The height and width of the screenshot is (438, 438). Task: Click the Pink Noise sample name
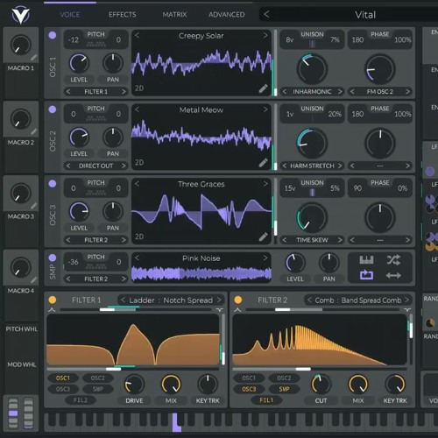coord(201,258)
